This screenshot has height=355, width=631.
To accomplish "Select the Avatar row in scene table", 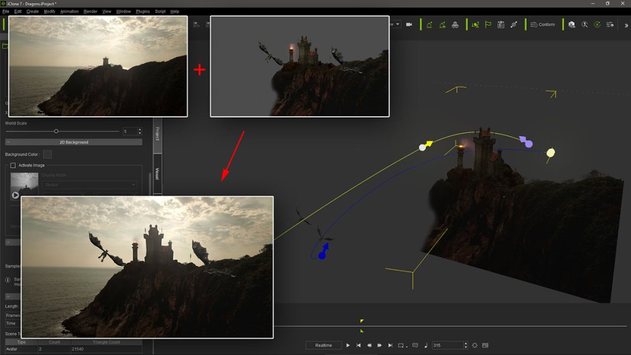I will (x=74, y=349).
